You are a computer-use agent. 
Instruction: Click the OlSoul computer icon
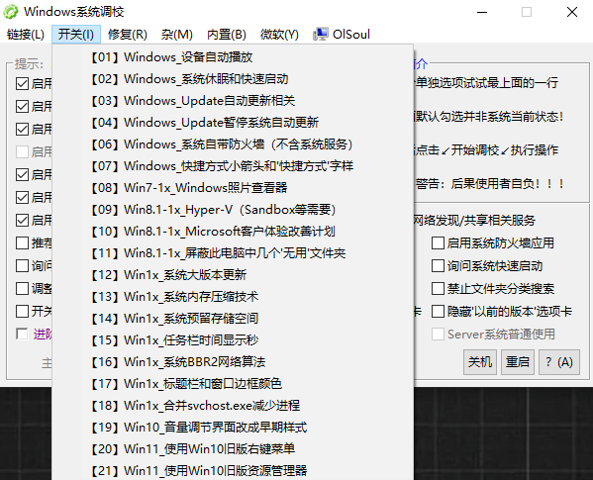tap(321, 35)
